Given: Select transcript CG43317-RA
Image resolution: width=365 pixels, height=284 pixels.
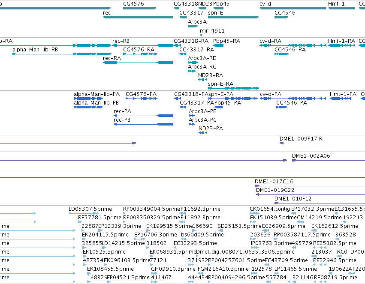Looking at the screenshot, I should 183,54.
